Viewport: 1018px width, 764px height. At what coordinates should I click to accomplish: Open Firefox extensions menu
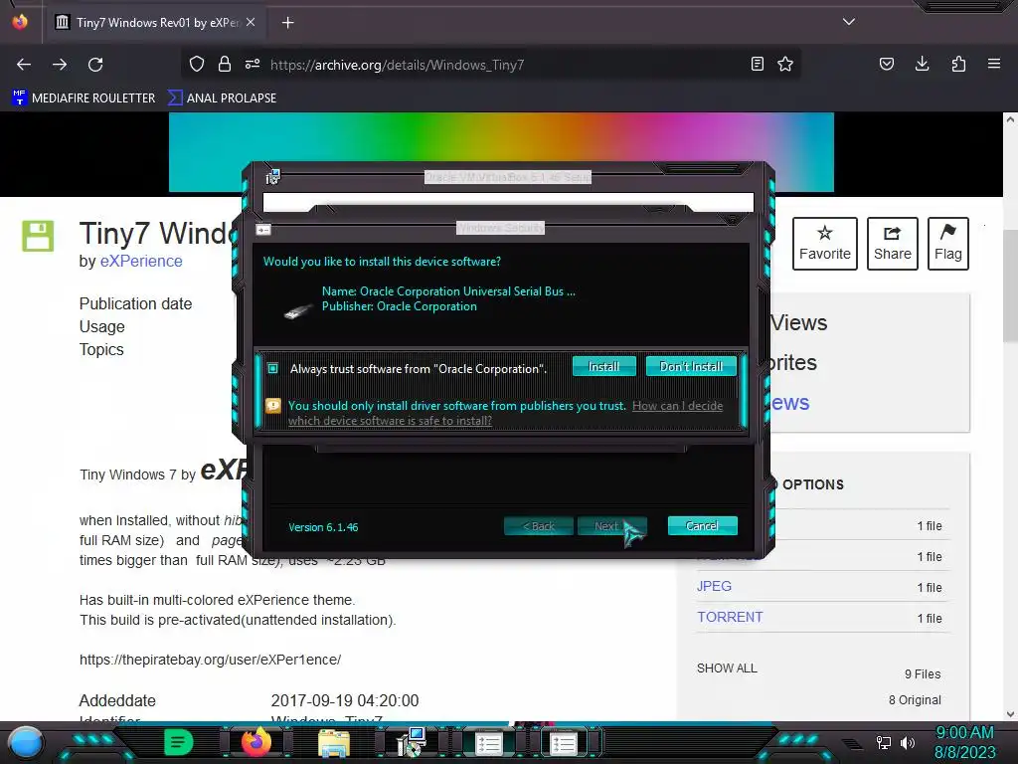958,64
